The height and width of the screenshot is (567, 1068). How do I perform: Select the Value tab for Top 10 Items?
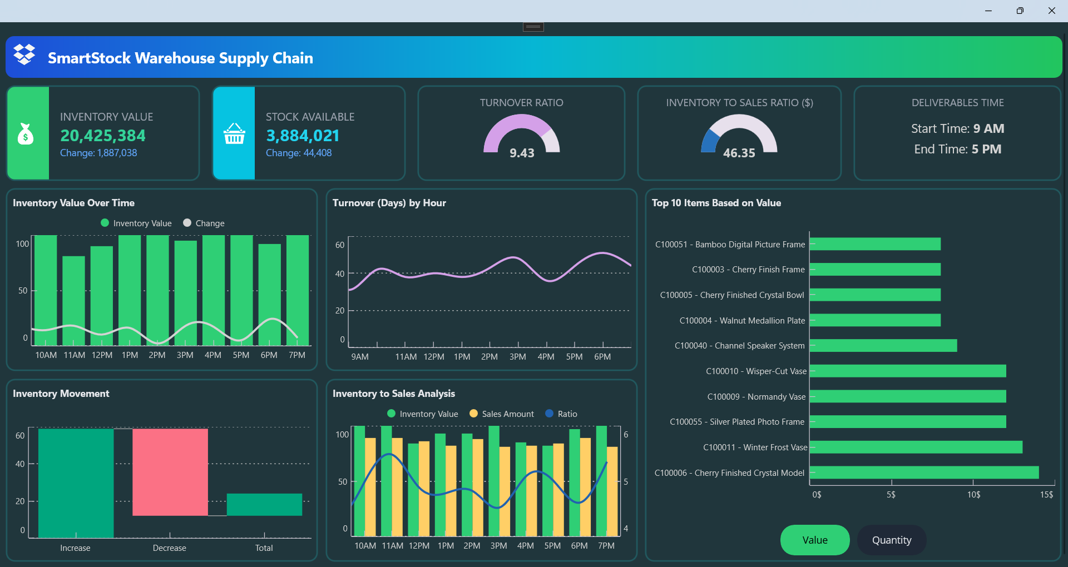pos(814,540)
